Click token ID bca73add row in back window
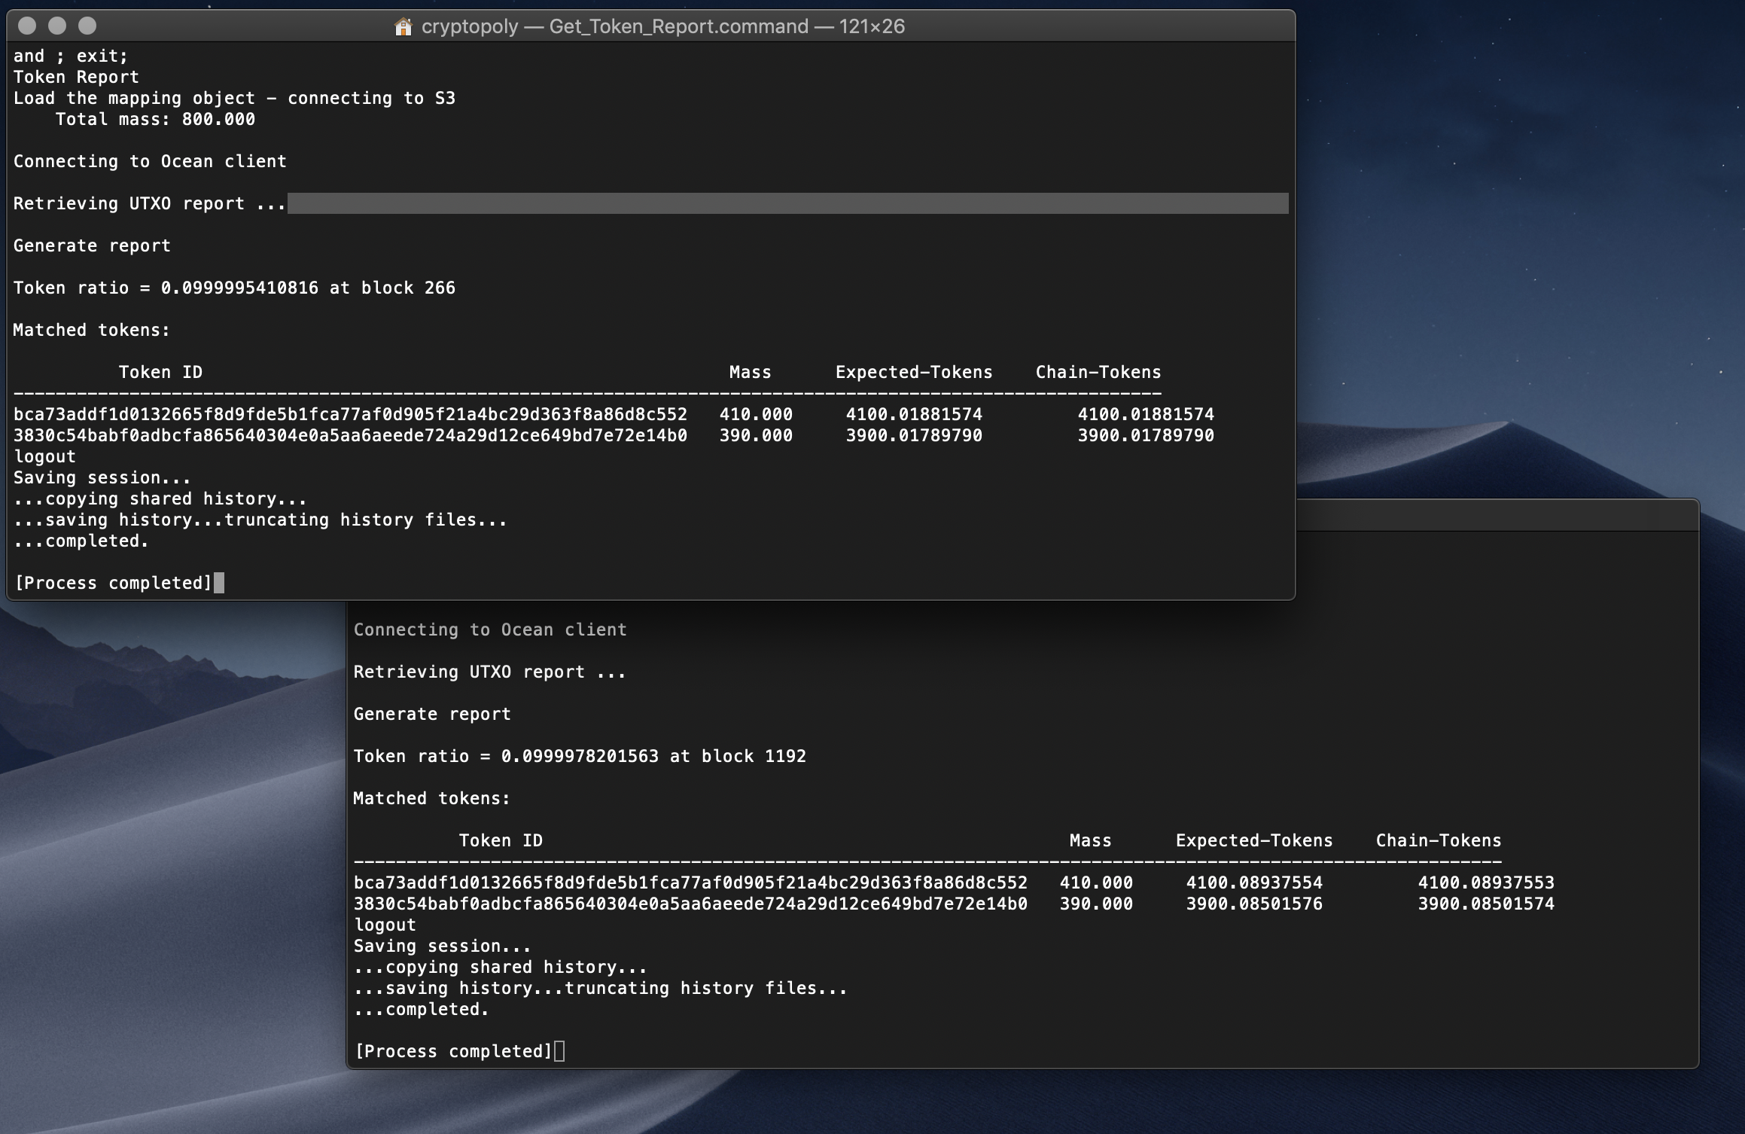This screenshot has height=1134, width=1745. tap(690, 883)
